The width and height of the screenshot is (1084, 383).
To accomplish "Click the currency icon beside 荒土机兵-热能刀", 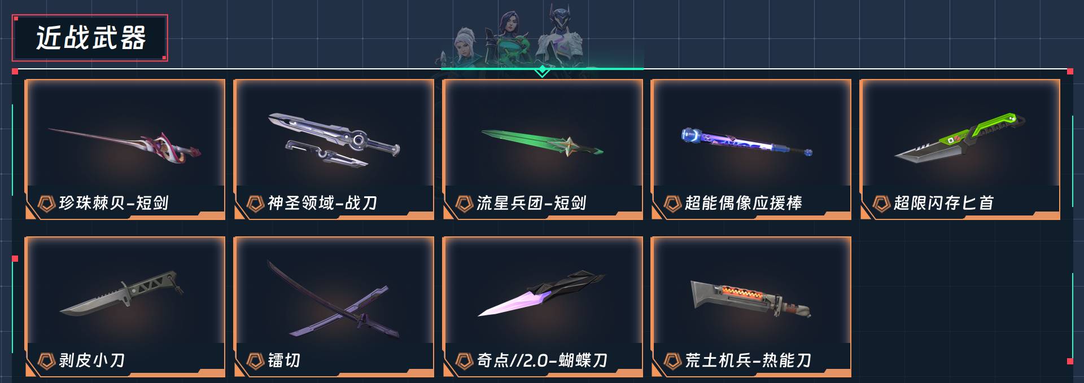I will tap(672, 361).
